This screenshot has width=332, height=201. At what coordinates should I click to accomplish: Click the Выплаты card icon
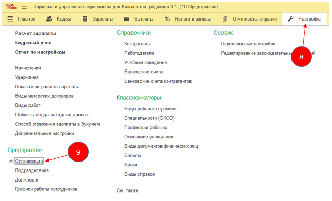tap(126, 18)
